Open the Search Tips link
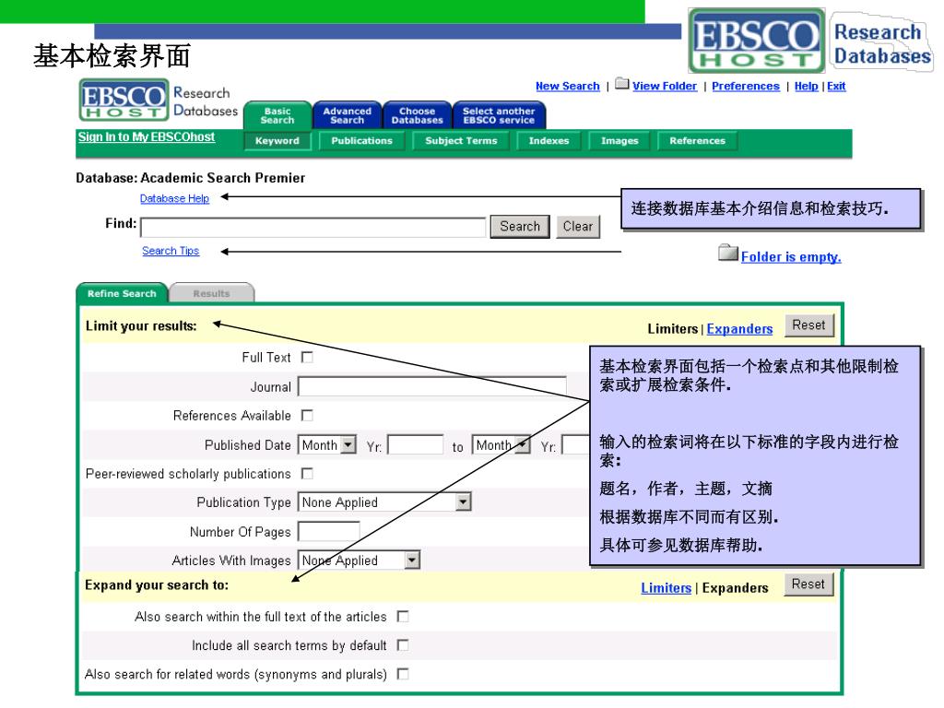 point(171,251)
